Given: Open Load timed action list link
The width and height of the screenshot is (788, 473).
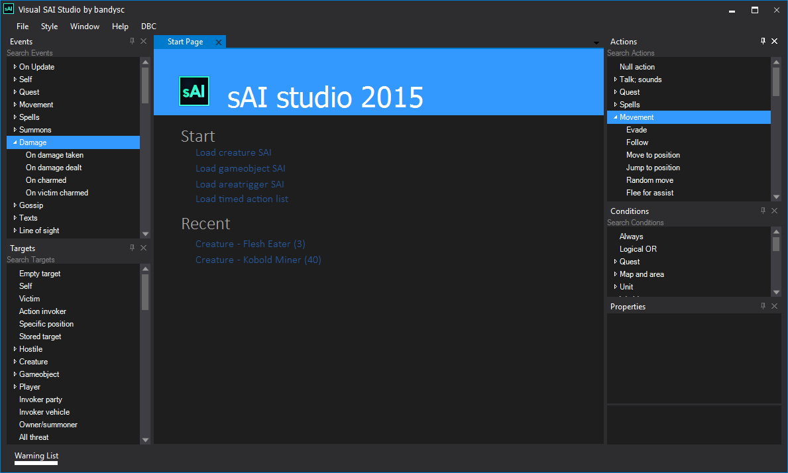Looking at the screenshot, I should point(242,199).
